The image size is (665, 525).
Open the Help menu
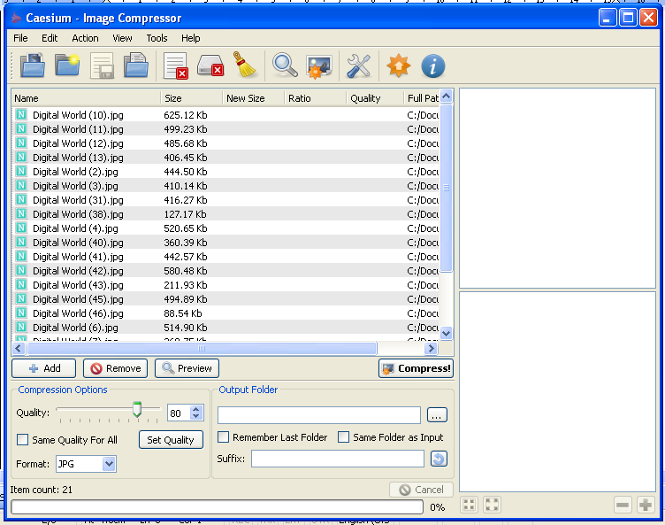click(191, 38)
